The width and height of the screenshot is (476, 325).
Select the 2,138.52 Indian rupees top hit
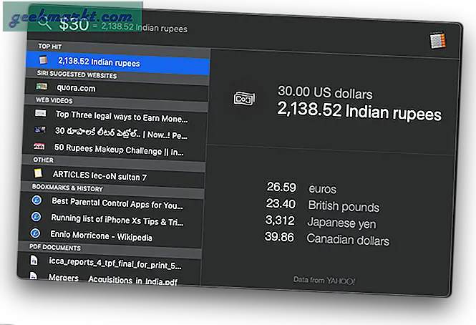[x=99, y=63]
